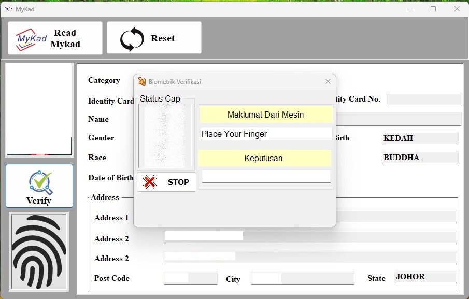Click the Verify magnifier checkmark icon
469x299 pixels.
pyautogui.click(x=39, y=182)
